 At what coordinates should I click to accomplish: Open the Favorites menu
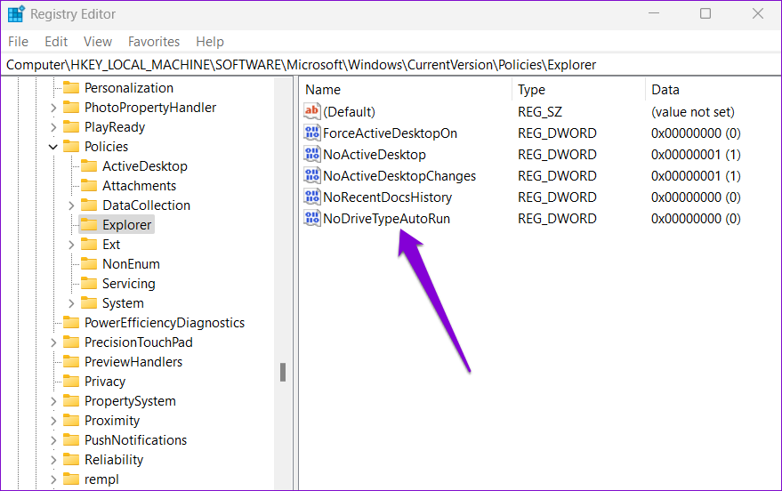coord(154,42)
